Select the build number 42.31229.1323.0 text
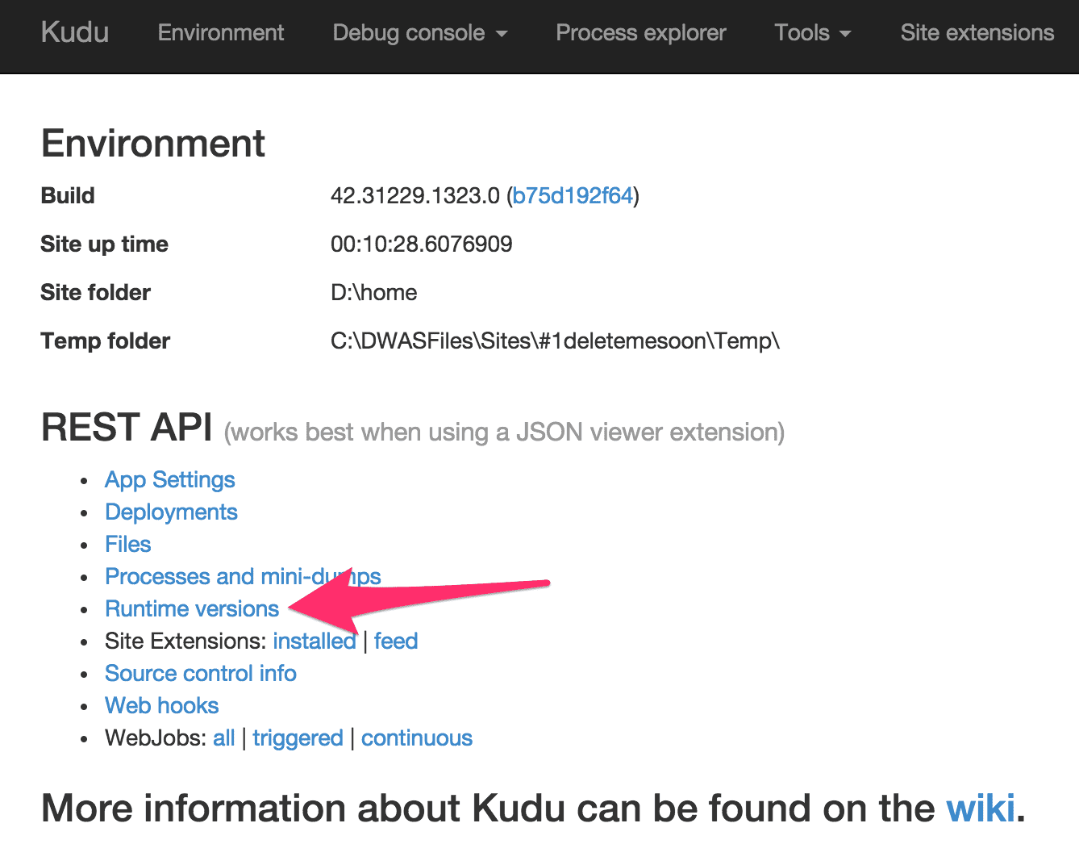 [x=415, y=196]
